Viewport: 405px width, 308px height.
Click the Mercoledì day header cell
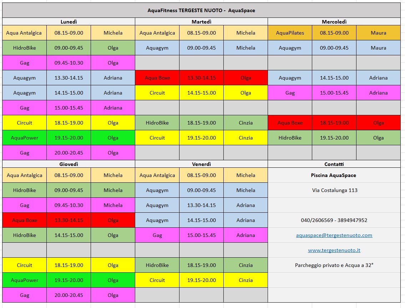334,22
